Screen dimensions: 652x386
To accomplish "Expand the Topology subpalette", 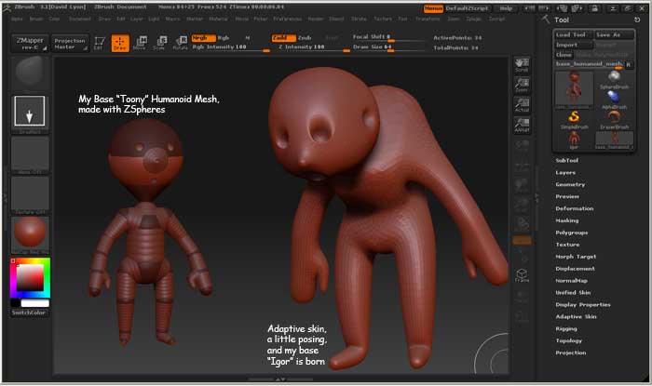I will 568,340.
